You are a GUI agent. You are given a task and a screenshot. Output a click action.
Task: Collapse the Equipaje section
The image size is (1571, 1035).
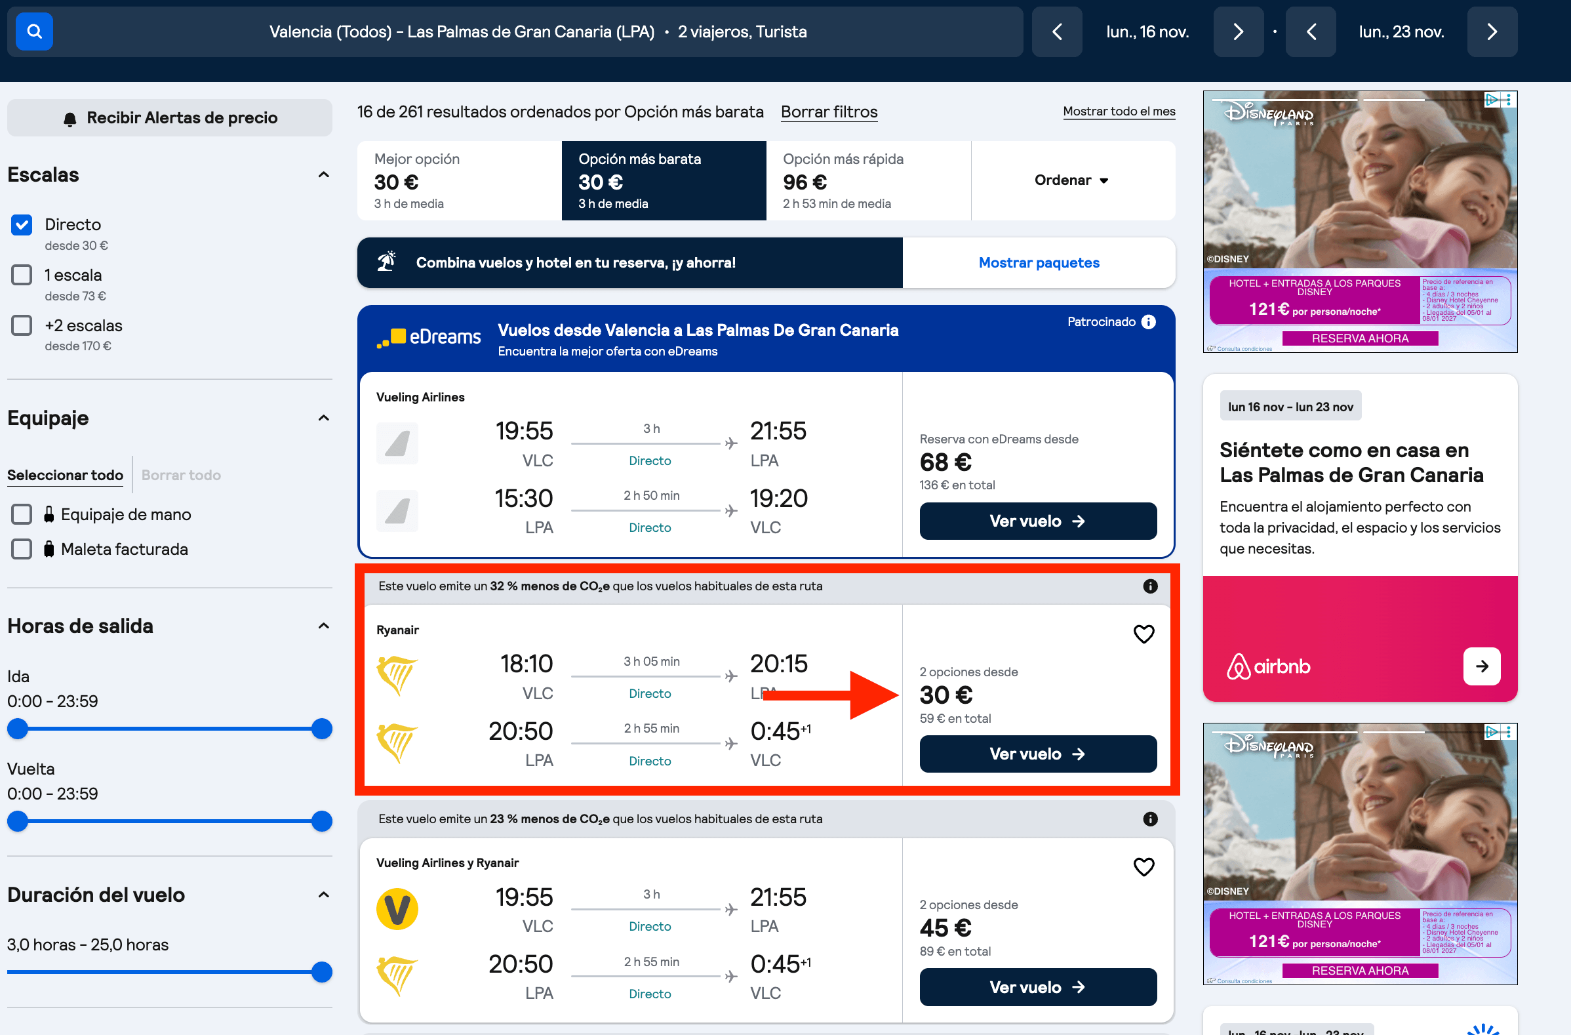323,418
